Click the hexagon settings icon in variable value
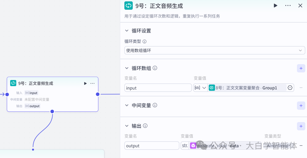Image resolution: width=307 pixels, height=158 pixels. [x=290, y=88]
